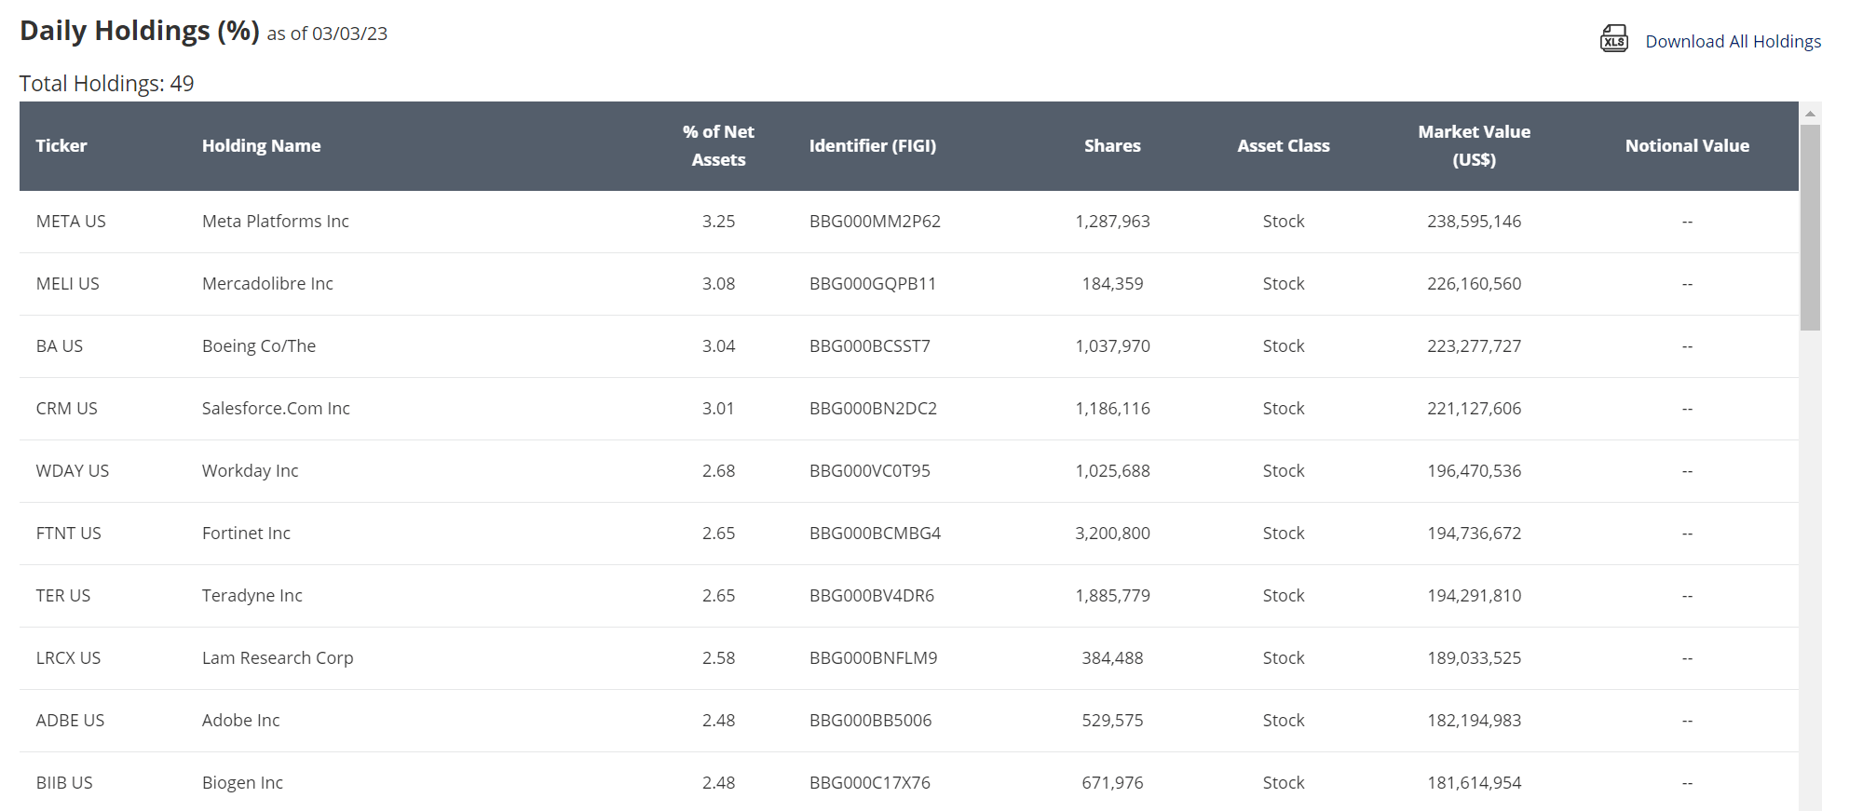Click the 3,200,800 shares value
The height and width of the screenshot is (811, 1849).
(x=1112, y=534)
